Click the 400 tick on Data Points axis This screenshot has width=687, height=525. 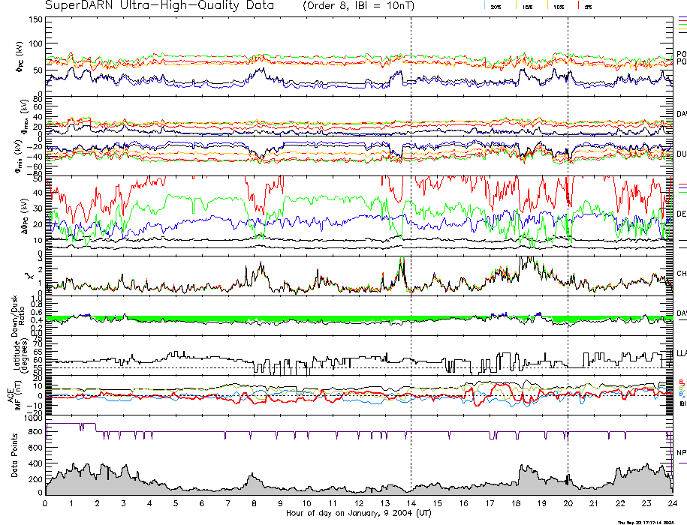35,463
